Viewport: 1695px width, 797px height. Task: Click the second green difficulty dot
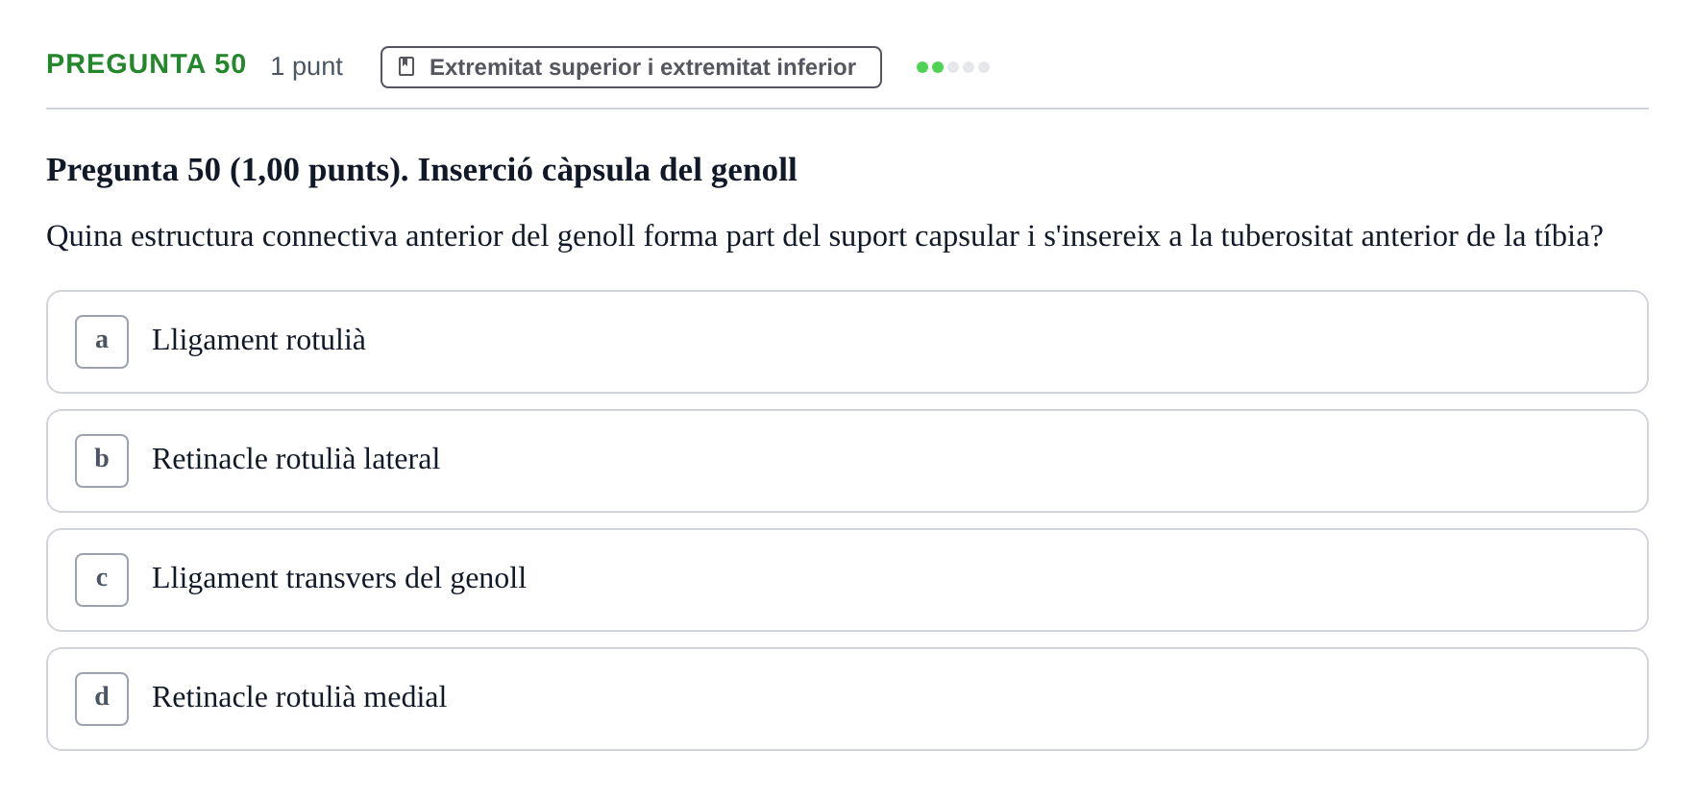[x=938, y=67]
